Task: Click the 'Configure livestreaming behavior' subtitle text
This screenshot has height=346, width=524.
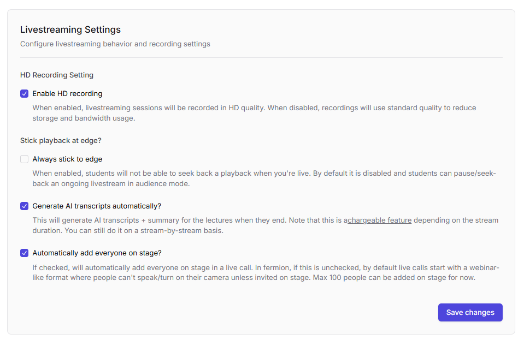Action: point(115,44)
